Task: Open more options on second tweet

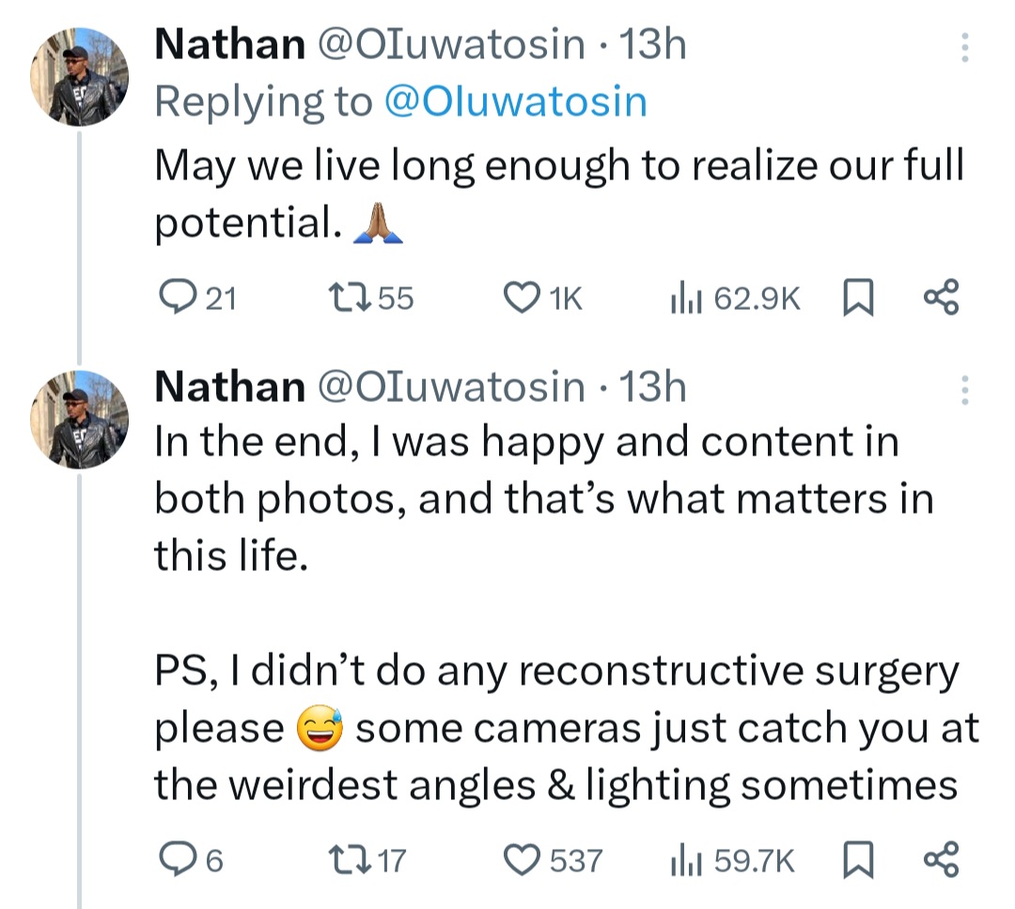Action: coord(964,389)
